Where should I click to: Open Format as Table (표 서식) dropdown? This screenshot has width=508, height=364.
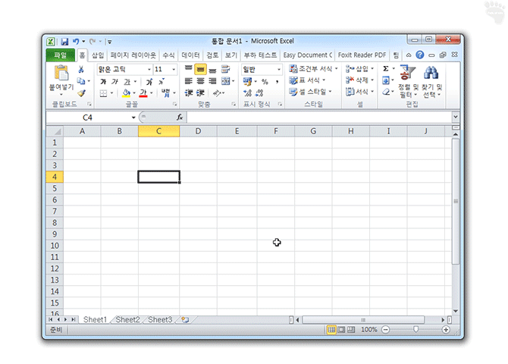coord(307,80)
